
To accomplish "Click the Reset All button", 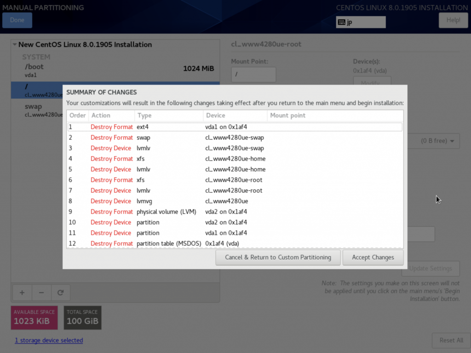I will pyautogui.click(x=451, y=341).
